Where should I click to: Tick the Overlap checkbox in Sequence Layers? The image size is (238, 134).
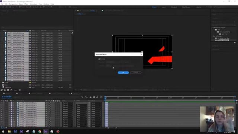point(99,59)
